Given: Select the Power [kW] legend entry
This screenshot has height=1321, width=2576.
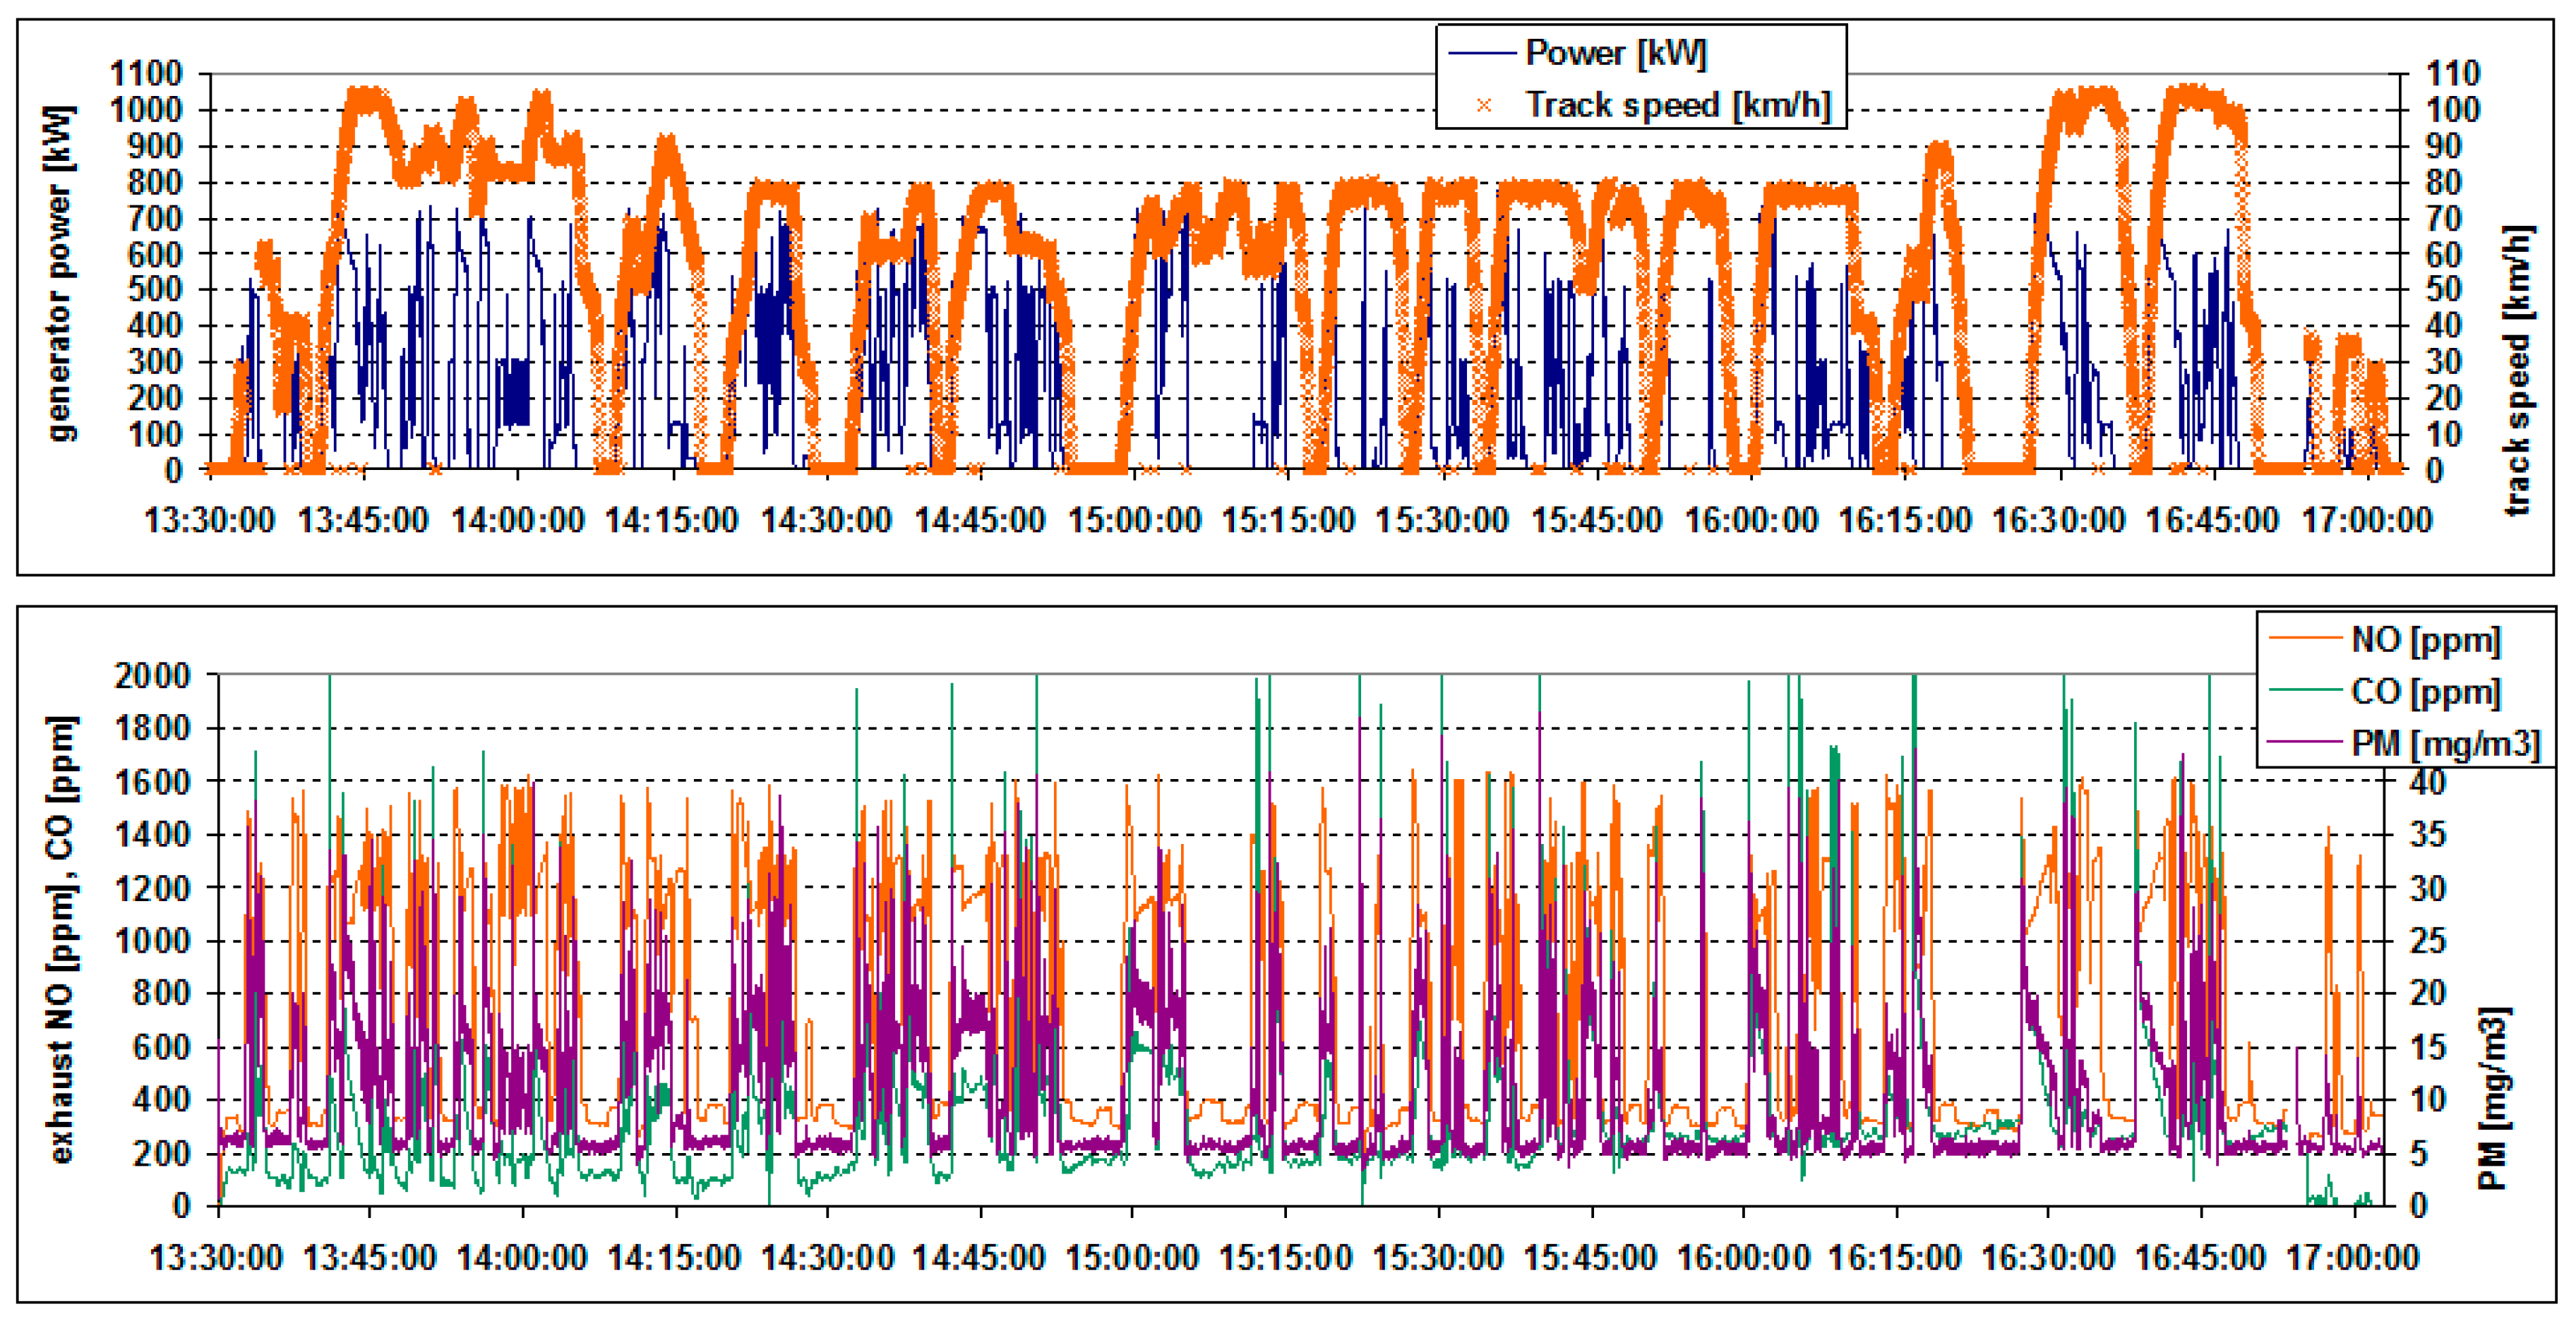Looking at the screenshot, I should coord(1578,53).
